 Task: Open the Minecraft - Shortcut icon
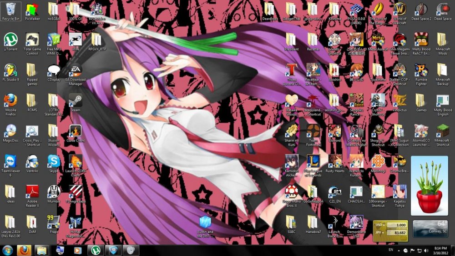[x=443, y=131]
